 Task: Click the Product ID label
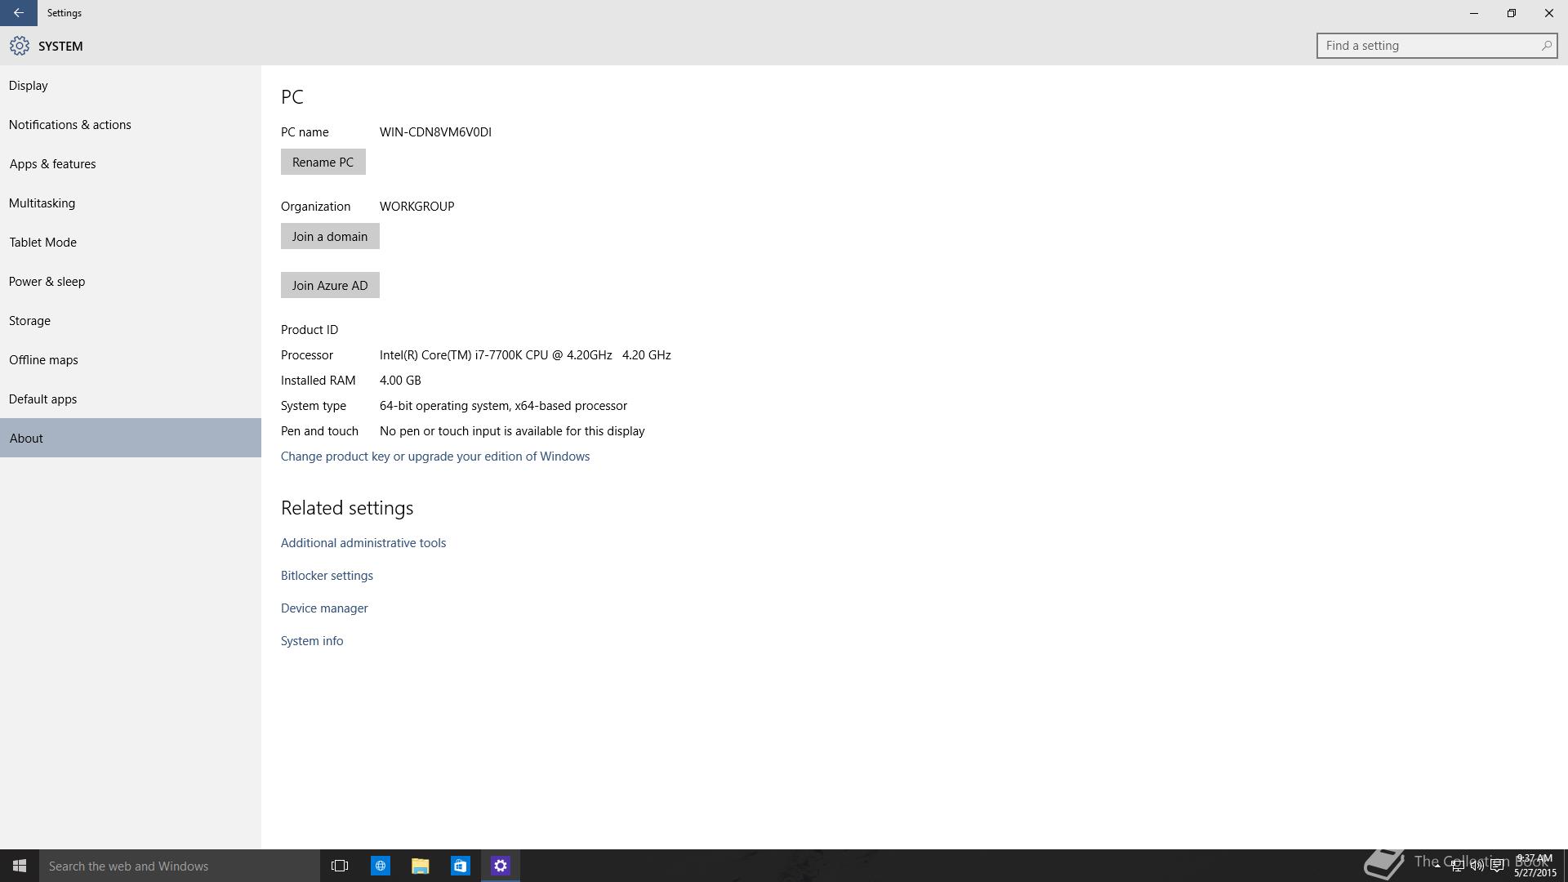(x=310, y=330)
